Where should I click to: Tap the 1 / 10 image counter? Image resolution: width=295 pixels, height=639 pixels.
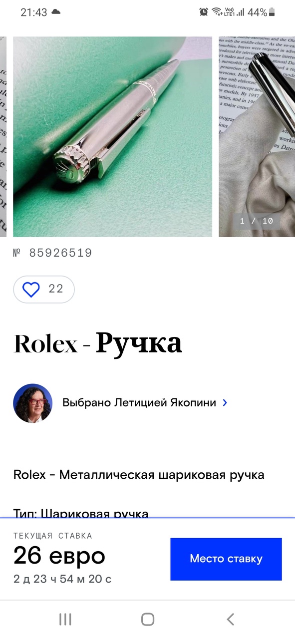(257, 221)
